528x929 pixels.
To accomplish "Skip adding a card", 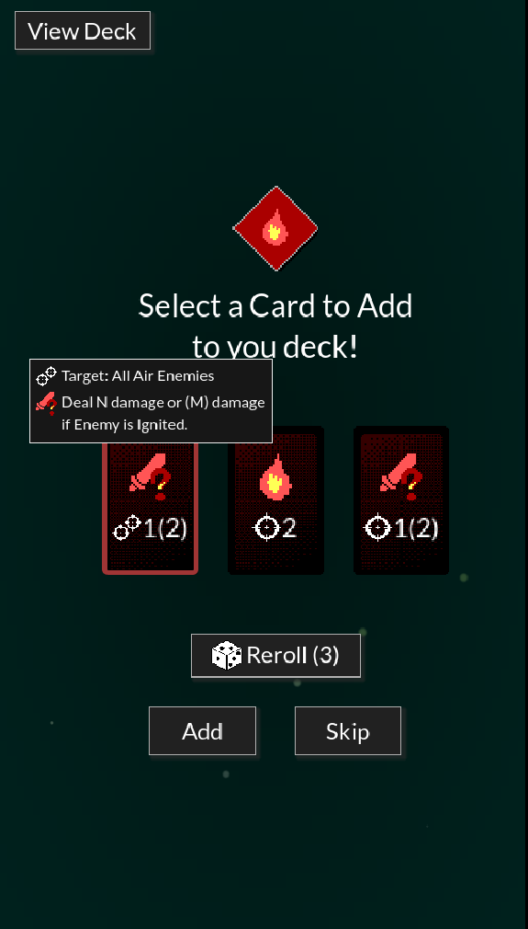I will (348, 730).
